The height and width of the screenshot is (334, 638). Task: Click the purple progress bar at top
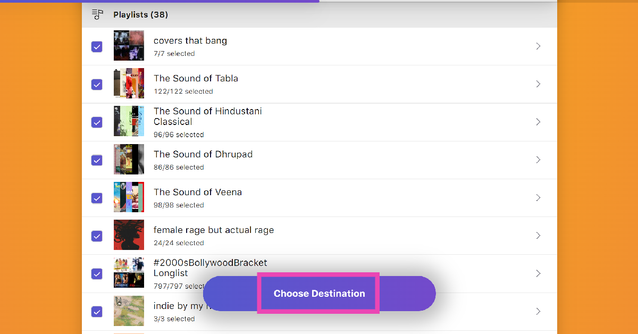[x=159, y=1]
